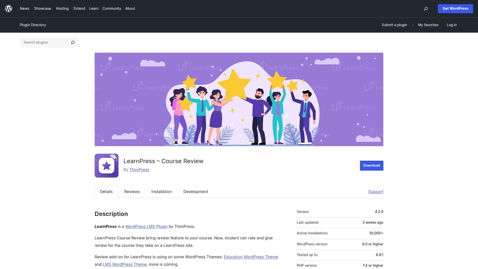The image size is (478, 269).
Task: Click the LMS WordPress Theme link
Action: click(x=124, y=264)
